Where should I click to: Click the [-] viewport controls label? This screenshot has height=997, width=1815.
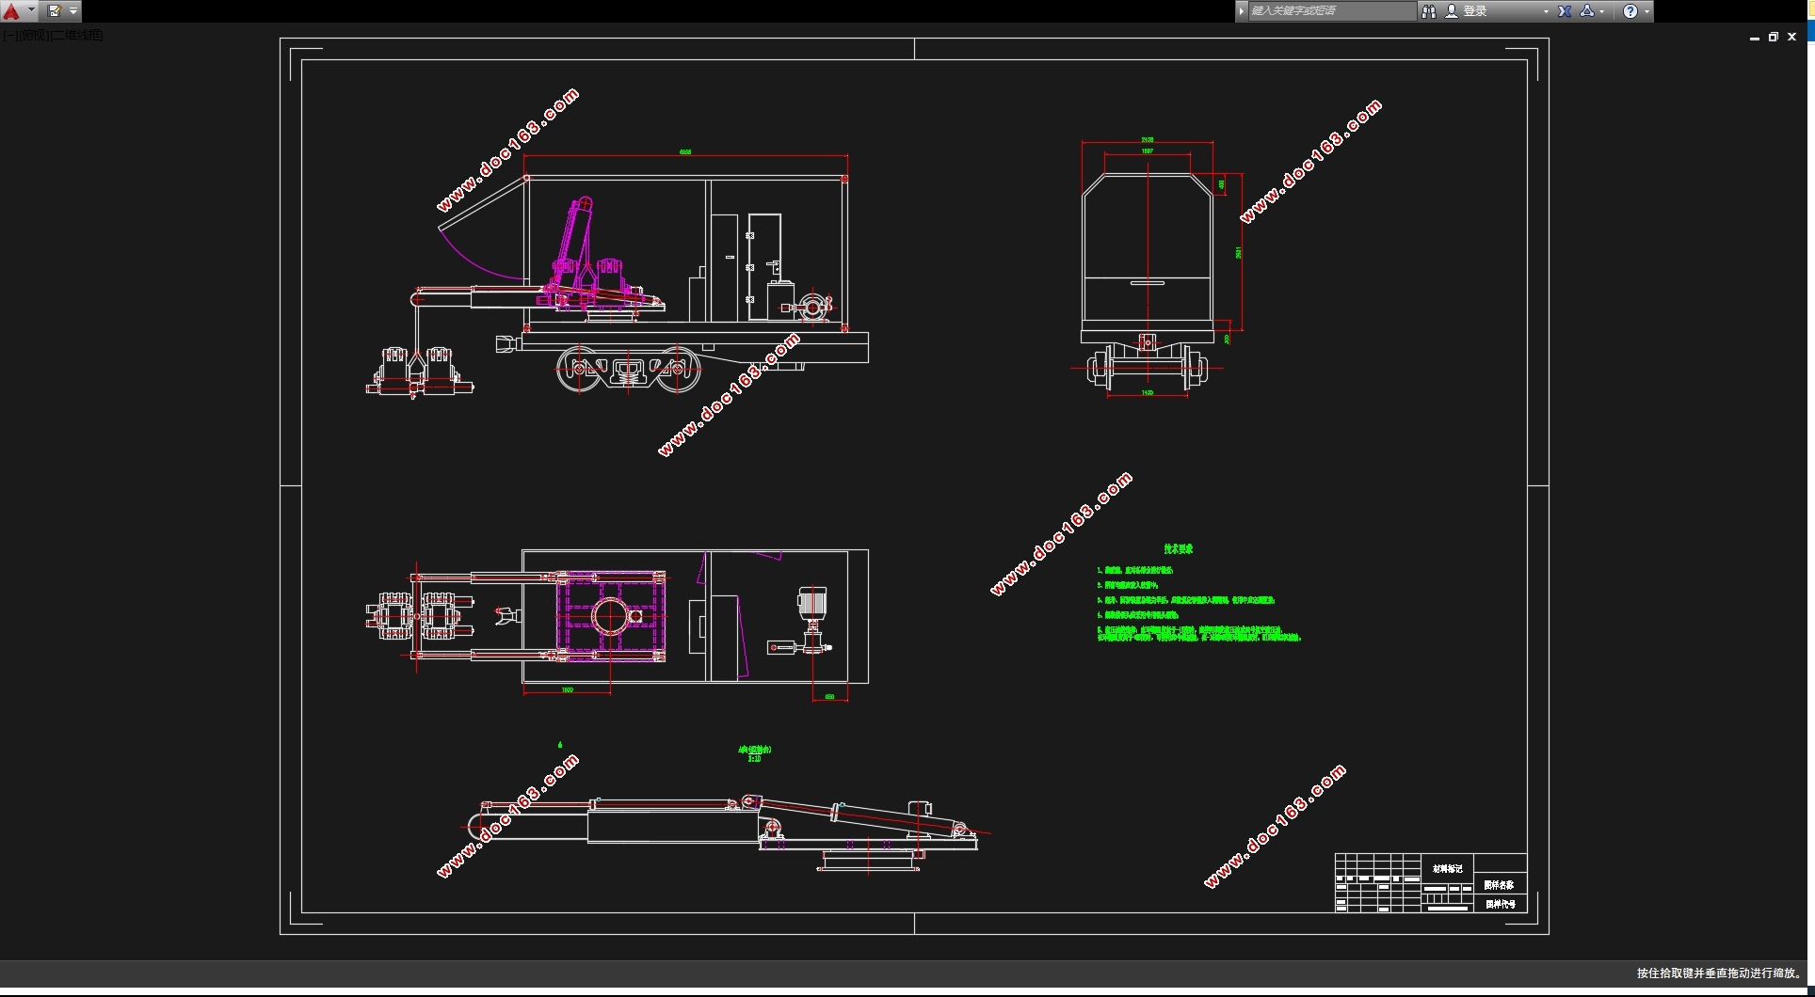pos(9,36)
